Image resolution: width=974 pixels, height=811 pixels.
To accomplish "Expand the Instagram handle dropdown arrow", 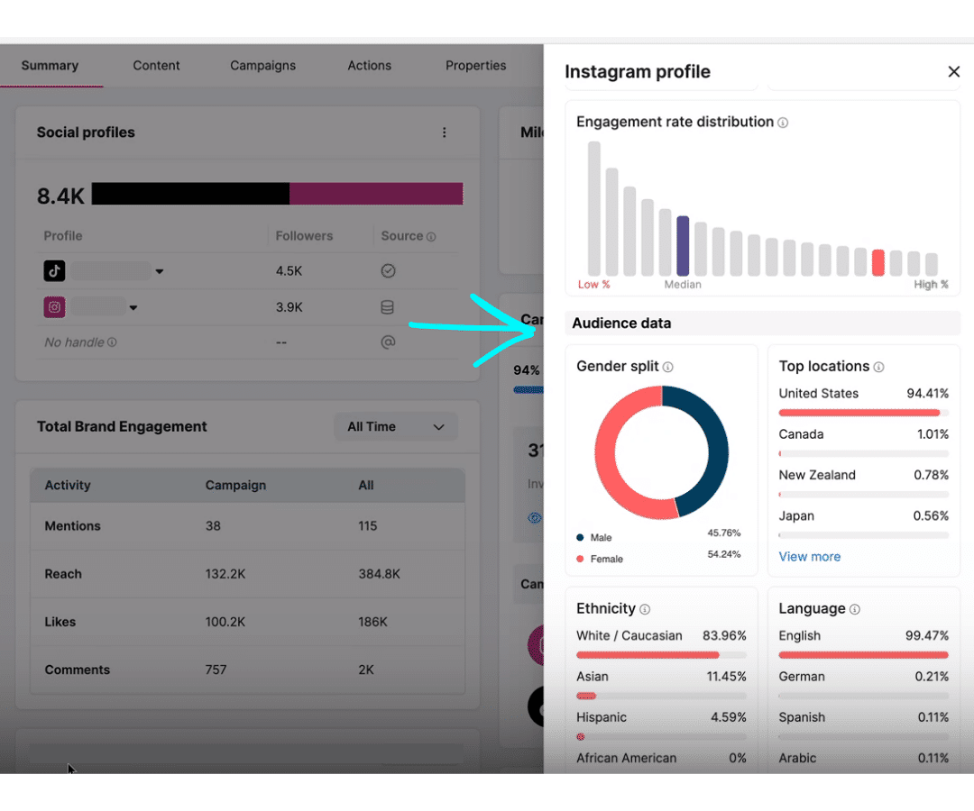I will 133,308.
